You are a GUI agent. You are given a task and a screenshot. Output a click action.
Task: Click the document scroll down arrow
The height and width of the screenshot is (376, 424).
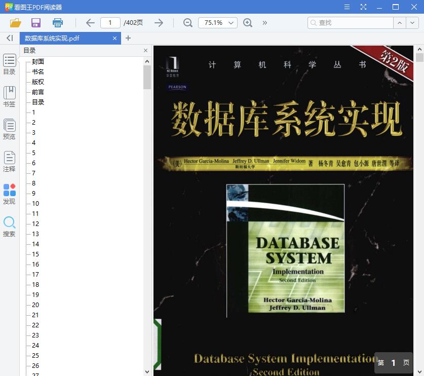tap(419, 372)
